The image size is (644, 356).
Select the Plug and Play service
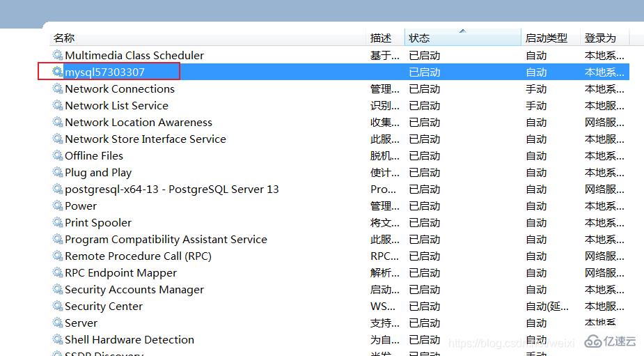(98, 173)
